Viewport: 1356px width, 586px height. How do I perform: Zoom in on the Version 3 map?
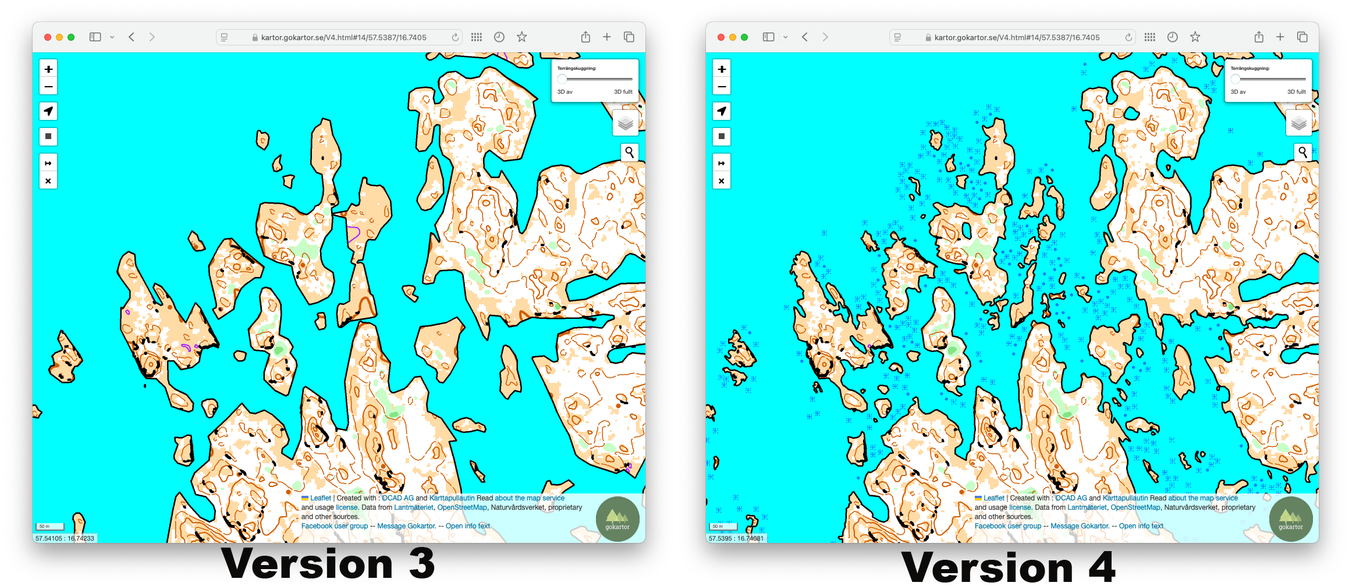pyautogui.click(x=48, y=69)
